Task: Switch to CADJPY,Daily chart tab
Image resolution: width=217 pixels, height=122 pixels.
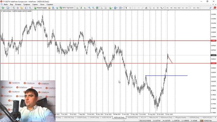Action: pyautogui.click(x=82, y=118)
